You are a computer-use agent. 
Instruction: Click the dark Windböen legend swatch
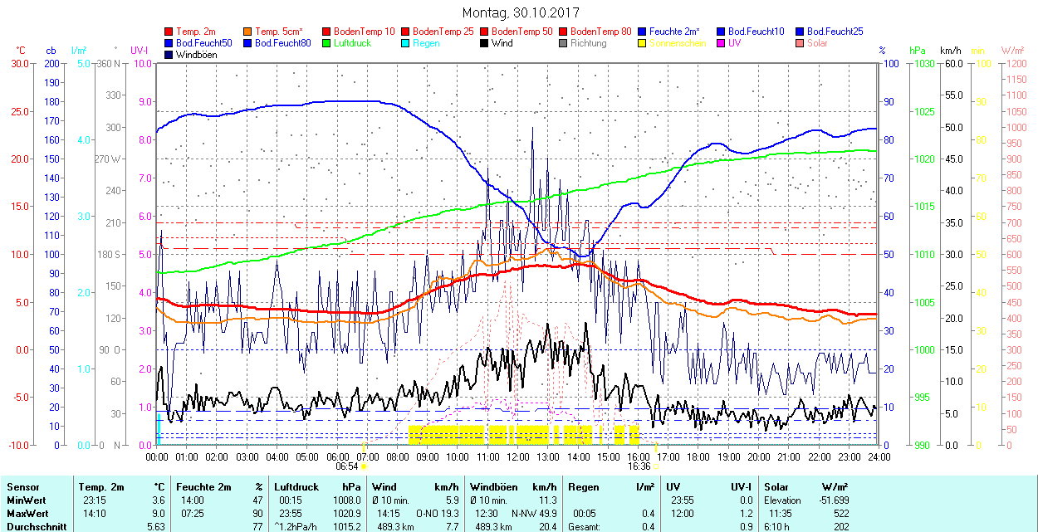(x=169, y=55)
